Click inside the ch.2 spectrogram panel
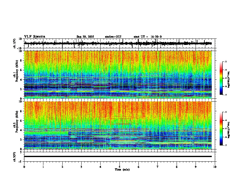Viewport: 242px width, 187px height. [118, 125]
